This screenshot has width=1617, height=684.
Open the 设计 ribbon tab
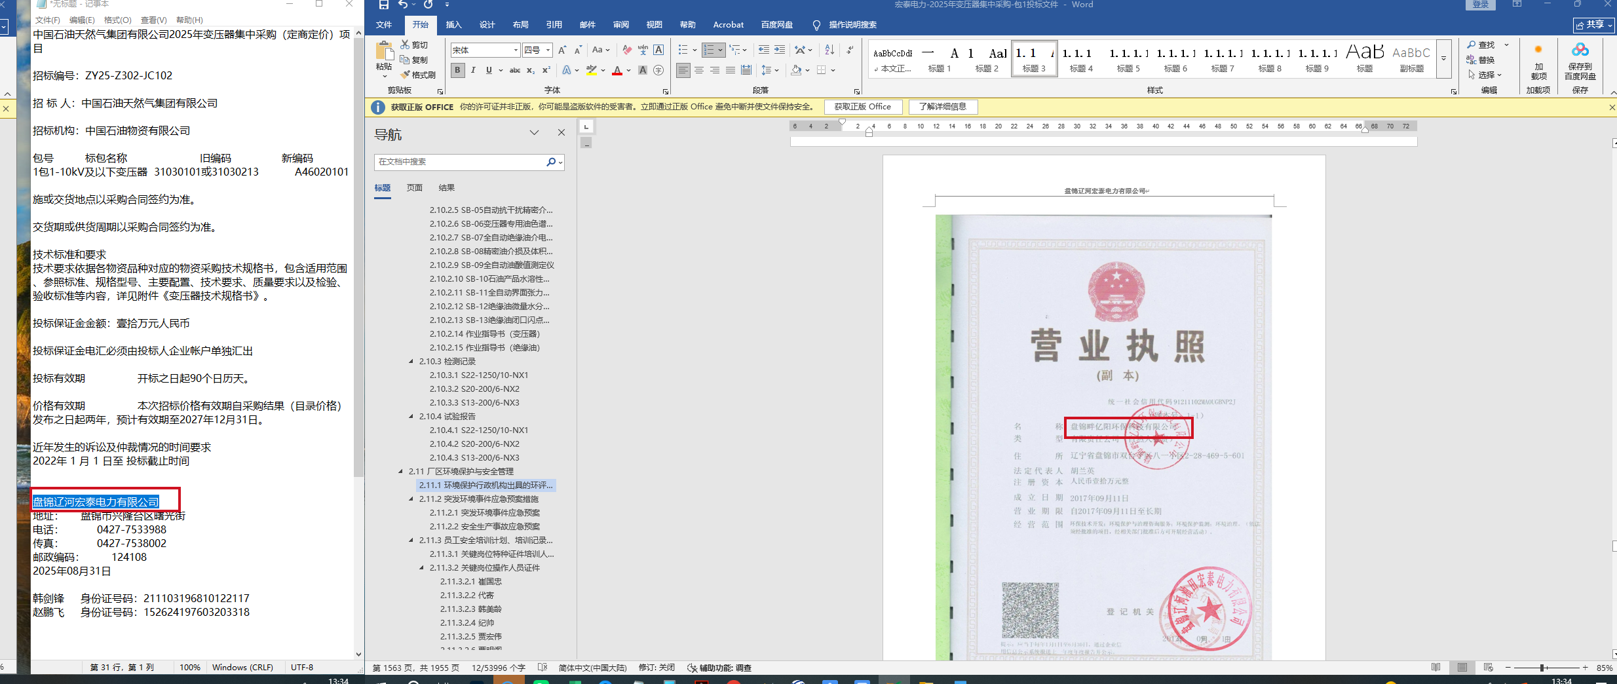click(x=487, y=25)
